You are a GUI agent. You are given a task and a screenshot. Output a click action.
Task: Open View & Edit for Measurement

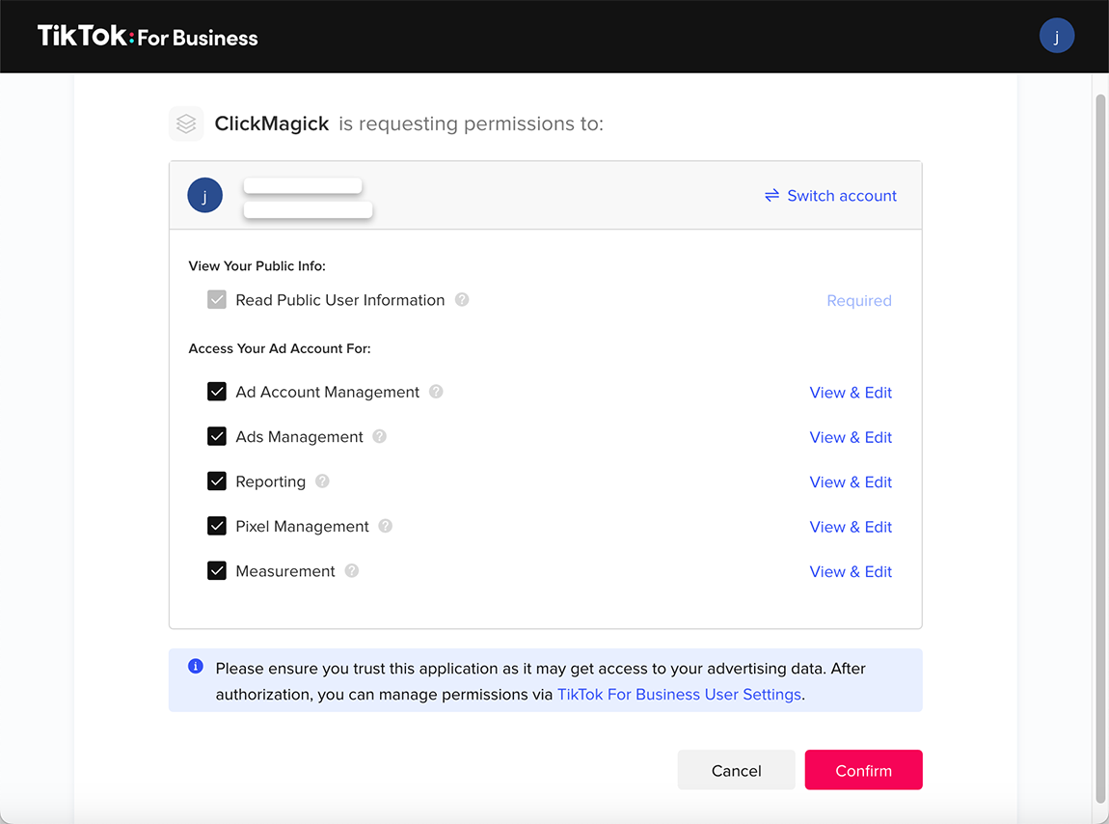851,572
